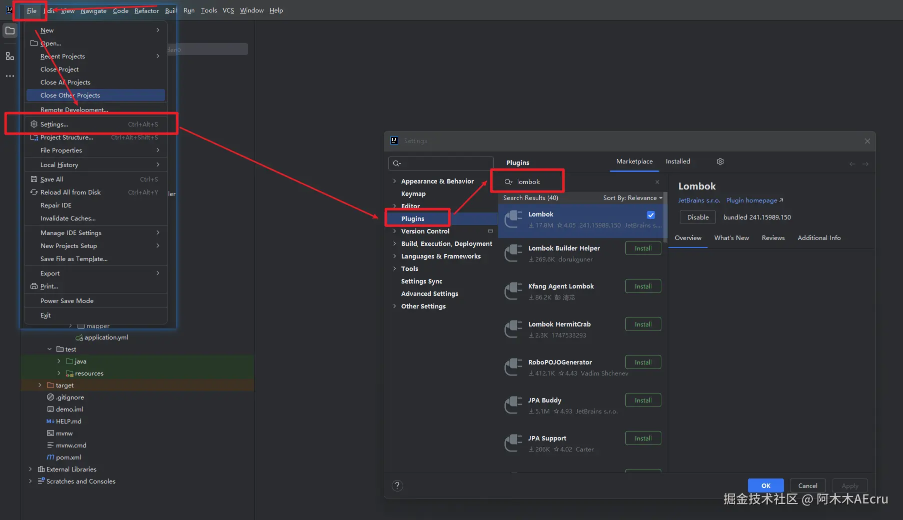Viewport: 903px width, 520px height.
Task: Open the What's New tab
Action: point(731,238)
